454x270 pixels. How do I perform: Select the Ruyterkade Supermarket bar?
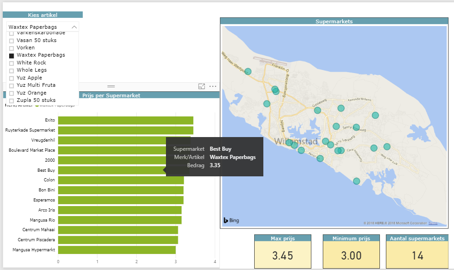click(x=126, y=130)
